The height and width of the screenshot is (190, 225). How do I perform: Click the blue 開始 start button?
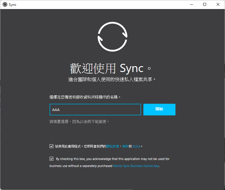pos(159,110)
